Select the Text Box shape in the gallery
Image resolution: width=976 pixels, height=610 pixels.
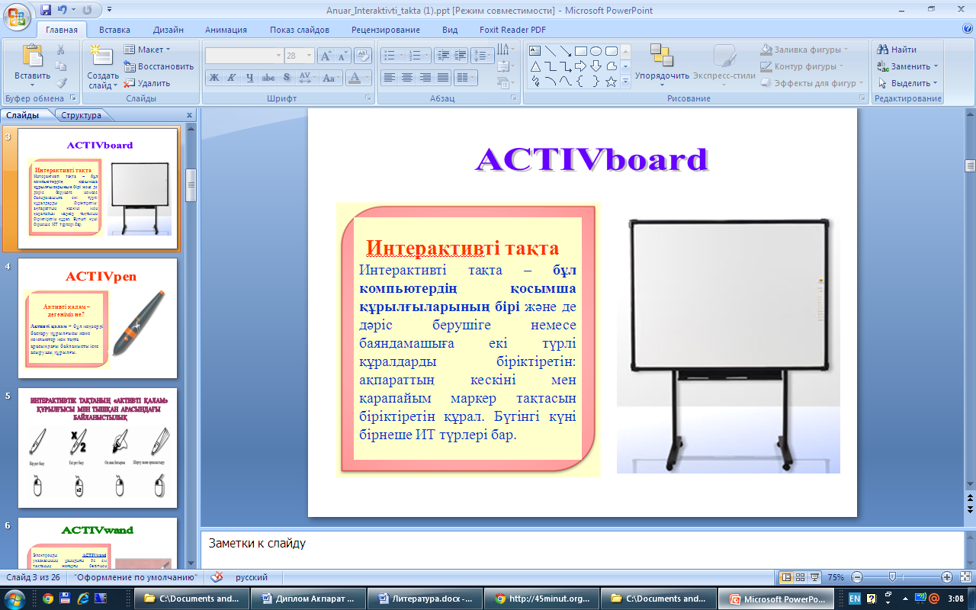535,51
